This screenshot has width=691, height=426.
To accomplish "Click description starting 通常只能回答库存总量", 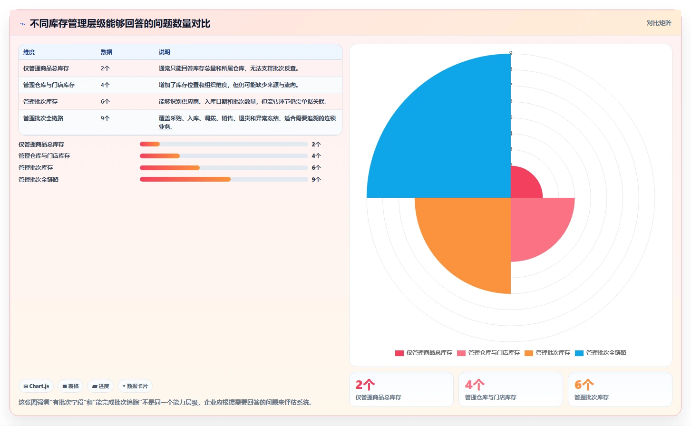I will tap(229, 68).
